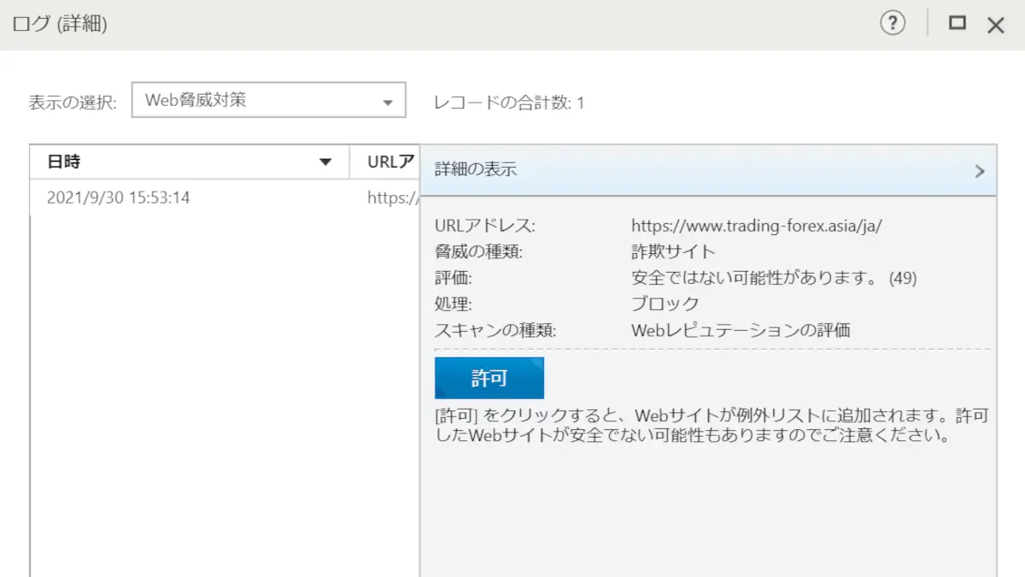Maximize the log details window
The width and height of the screenshot is (1025, 577).
958,24
